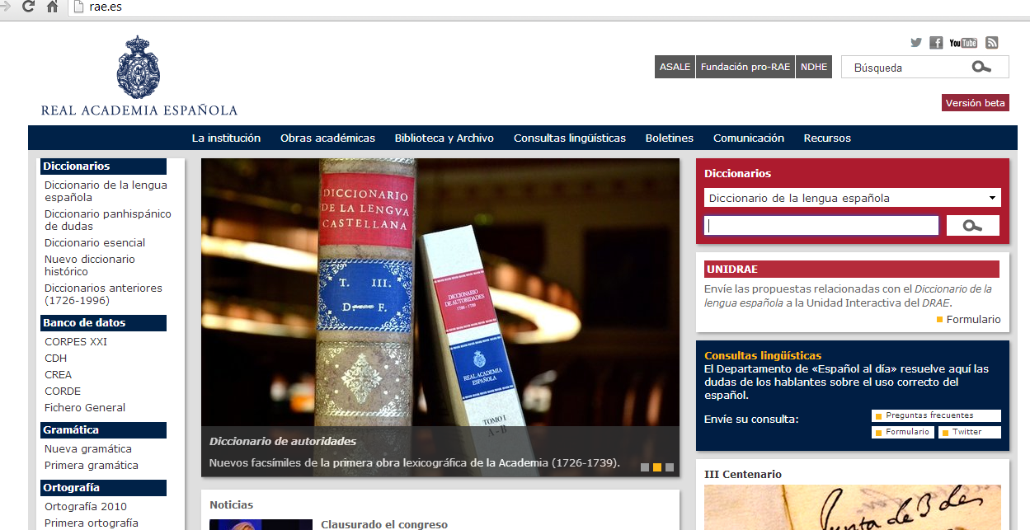Open the Comunicación menu
Image resolution: width=1030 pixels, height=530 pixels.
(x=749, y=138)
